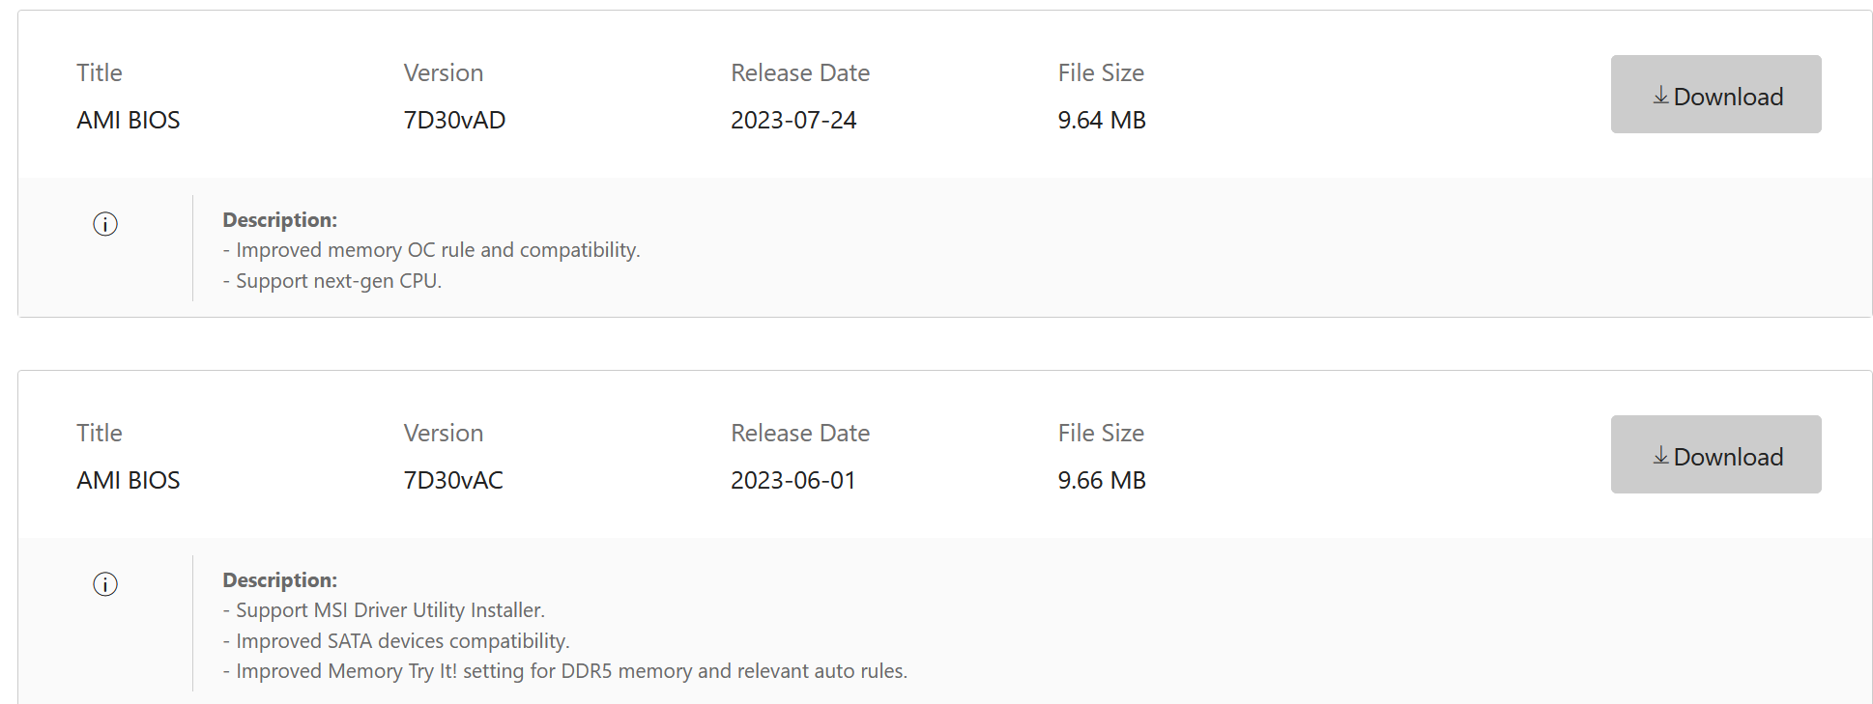Click Release Date label in first card

[800, 73]
